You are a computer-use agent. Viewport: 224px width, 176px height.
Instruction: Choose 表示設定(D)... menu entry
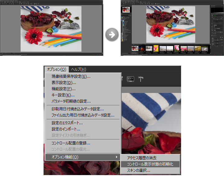click(64, 83)
